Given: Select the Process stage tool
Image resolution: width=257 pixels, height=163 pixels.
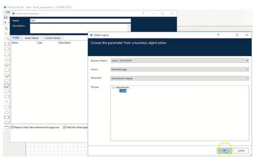Looking at the screenshot, I should [6, 44].
